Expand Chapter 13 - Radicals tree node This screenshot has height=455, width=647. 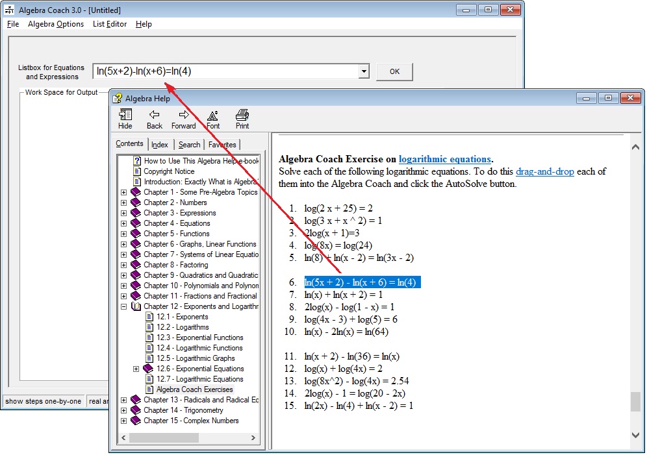[x=123, y=400]
